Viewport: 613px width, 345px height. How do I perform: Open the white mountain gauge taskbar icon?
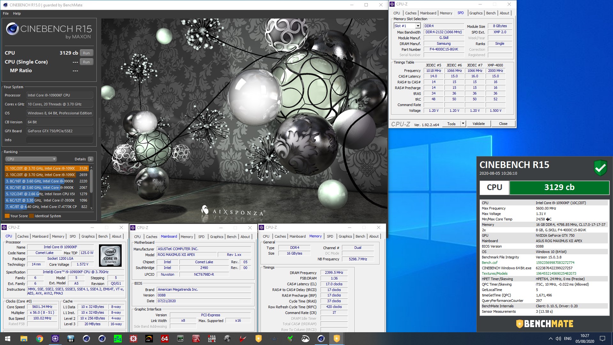[x=305, y=339]
